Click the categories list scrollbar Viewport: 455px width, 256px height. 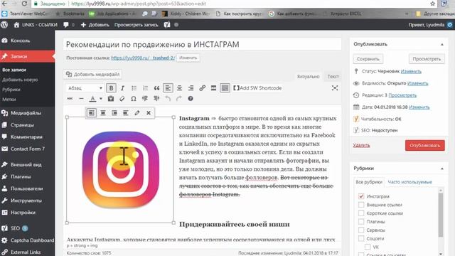441,215
